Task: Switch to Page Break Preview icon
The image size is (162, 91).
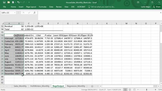Action: pyautogui.click(x=134, y=89)
